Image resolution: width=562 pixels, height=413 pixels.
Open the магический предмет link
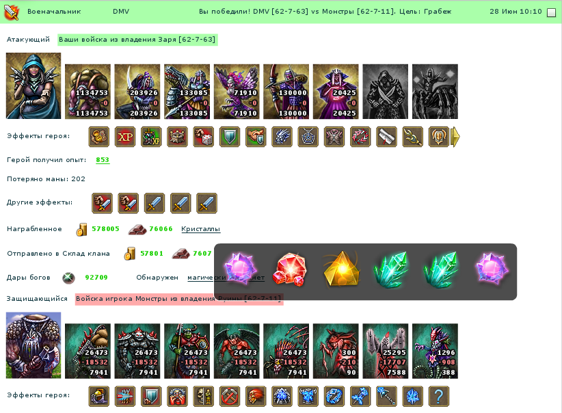pyautogui.click(x=226, y=278)
